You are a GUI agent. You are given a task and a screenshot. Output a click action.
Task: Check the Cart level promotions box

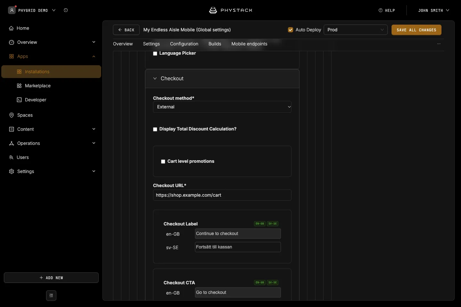tap(163, 161)
